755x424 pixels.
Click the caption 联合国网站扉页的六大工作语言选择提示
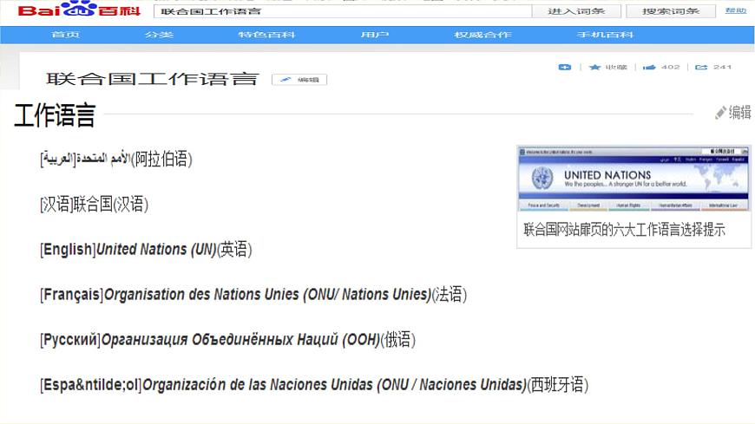click(624, 230)
